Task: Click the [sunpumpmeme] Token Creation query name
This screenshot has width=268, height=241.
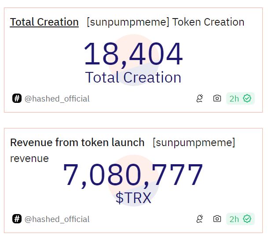Action: pyautogui.click(x=165, y=22)
